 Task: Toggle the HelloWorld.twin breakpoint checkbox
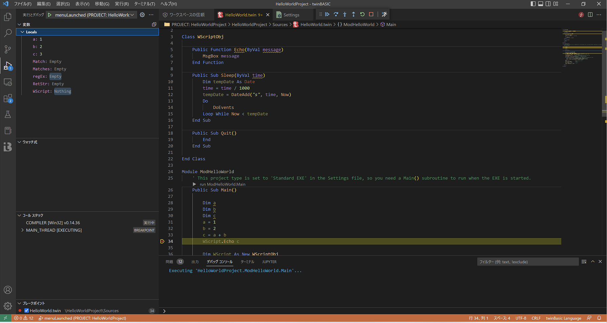pos(26,310)
